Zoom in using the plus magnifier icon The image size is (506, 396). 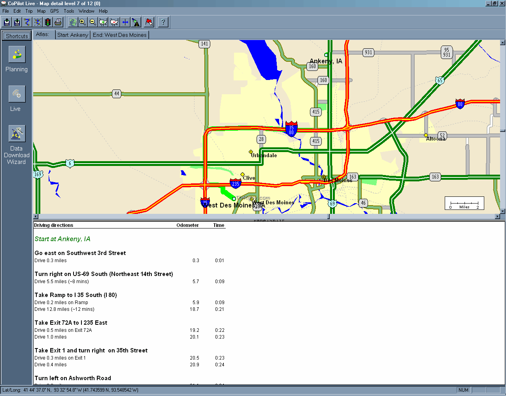(83, 22)
